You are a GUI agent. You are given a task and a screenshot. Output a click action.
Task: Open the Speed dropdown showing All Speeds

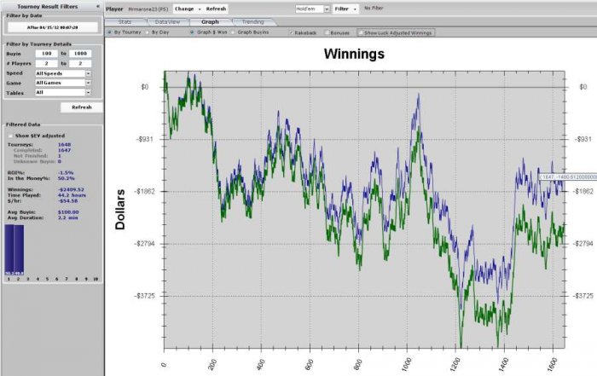coord(63,73)
